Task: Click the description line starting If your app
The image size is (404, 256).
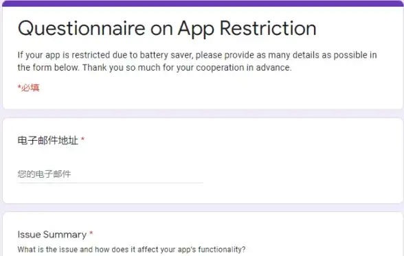Action: (197, 55)
